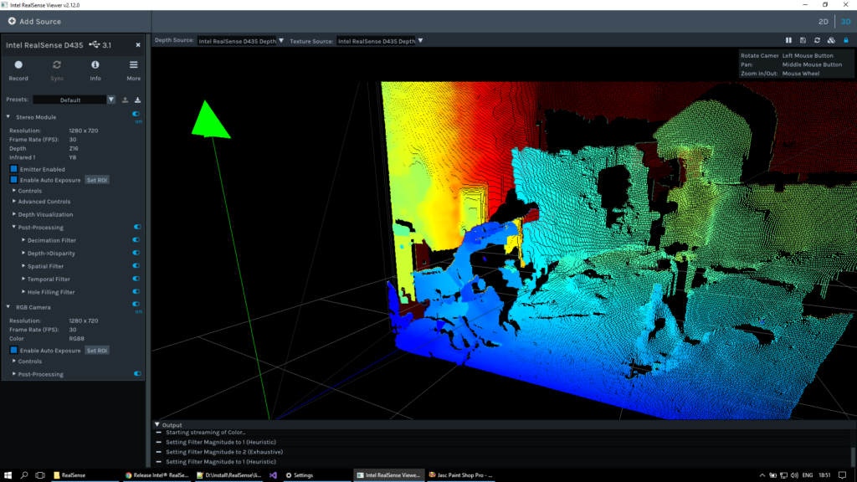
Task: Open taskbar search magnifier
Action: pyautogui.click(x=24, y=475)
